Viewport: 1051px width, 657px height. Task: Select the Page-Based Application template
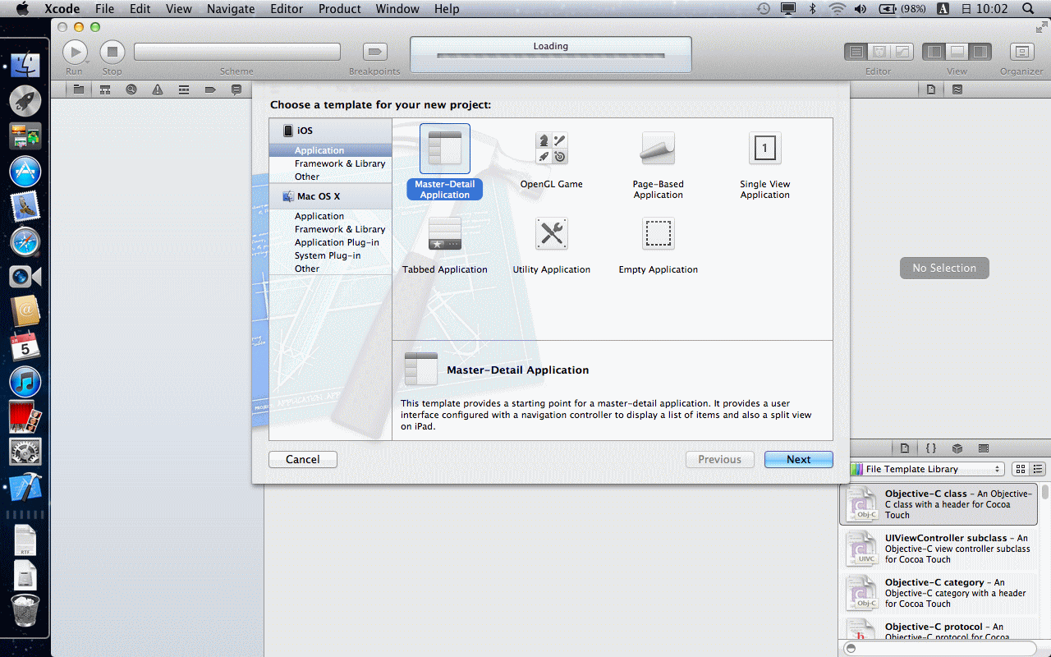click(658, 149)
